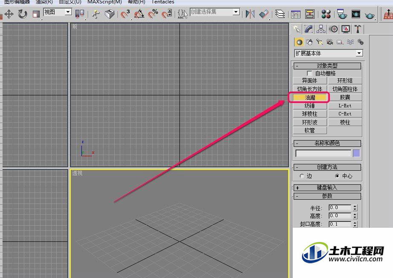Click the 高度 spinner arrows
The width and height of the screenshot is (393, 278).
[x=355, y=216]
